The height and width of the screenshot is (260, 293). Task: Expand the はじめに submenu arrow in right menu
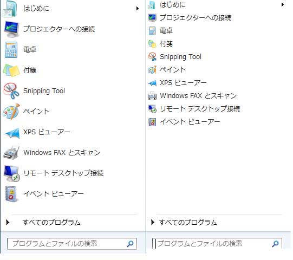(x=283, y=4)
